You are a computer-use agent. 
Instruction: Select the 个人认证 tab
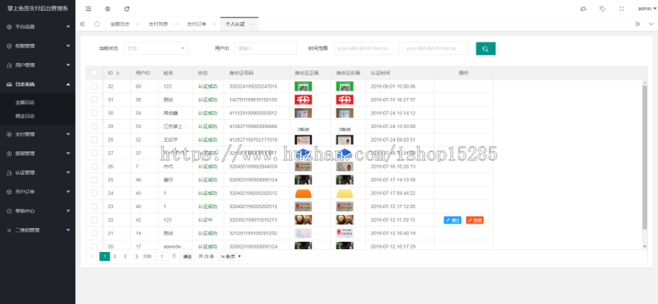coord(235,24)
